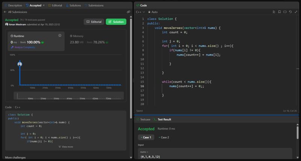Open the Solutions tab
301x161 pixels.
(73, 5)
